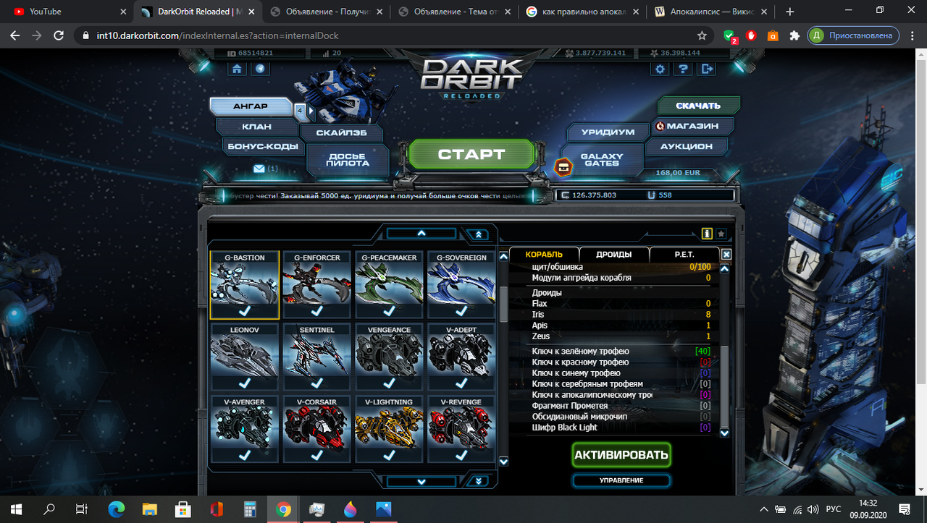Viewport: 927px width, 523px height.
Task: Click the red extension icon in Chrome toolbar
Action: tap(752, 35)
